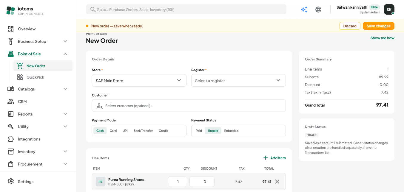Expand Inventory chevron

pyautogui.click(x=65, y=152)
